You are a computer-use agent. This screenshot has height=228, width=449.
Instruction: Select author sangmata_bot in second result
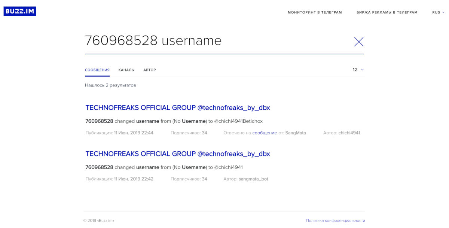tap(253, 179)
